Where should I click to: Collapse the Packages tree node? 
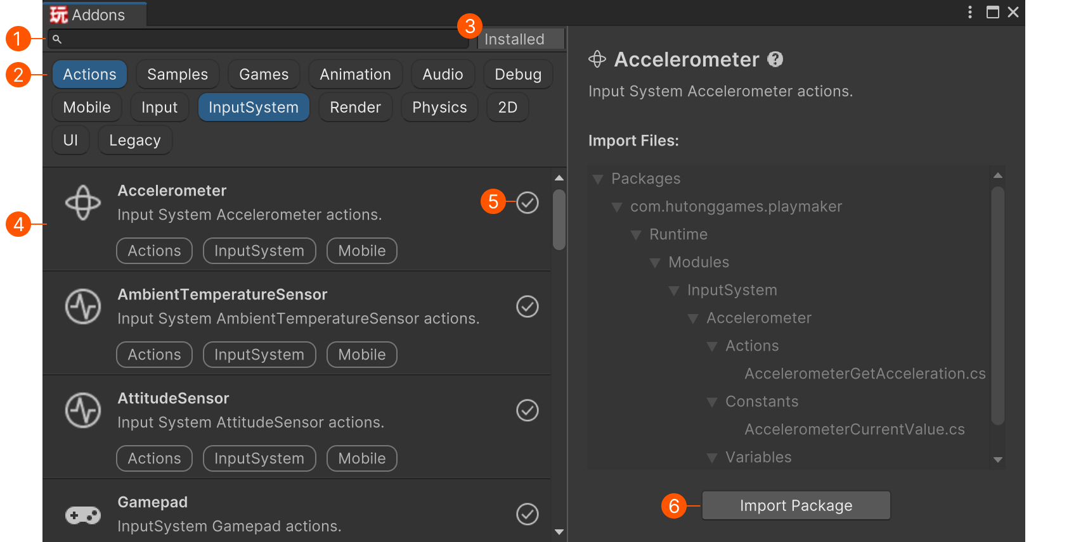point(597,180)
